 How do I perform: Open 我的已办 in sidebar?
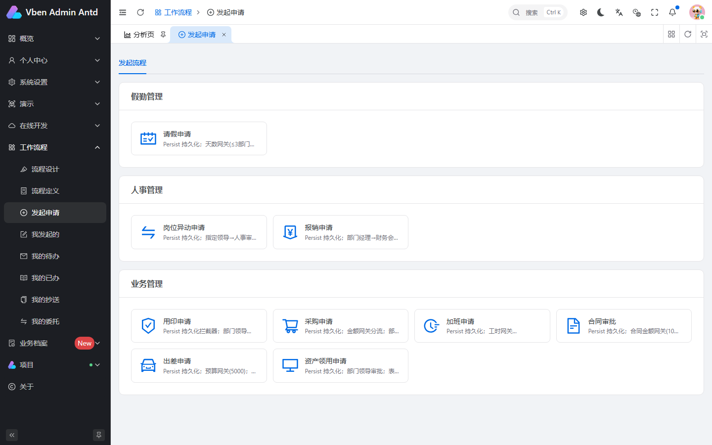point(55,278)
